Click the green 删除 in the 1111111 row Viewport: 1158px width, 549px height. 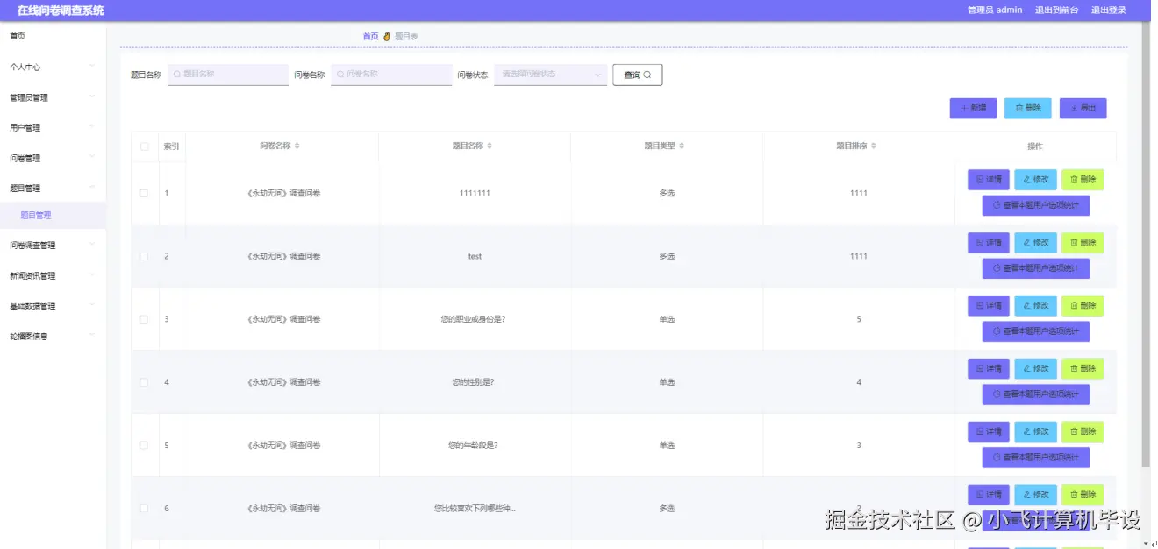[x=1083, y=180]
